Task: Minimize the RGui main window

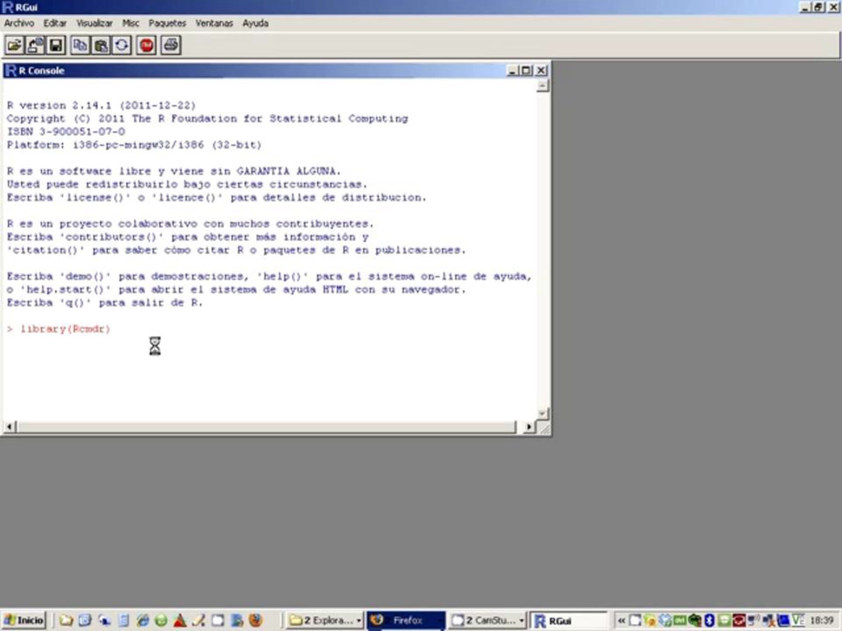Action: pos(806,7)
